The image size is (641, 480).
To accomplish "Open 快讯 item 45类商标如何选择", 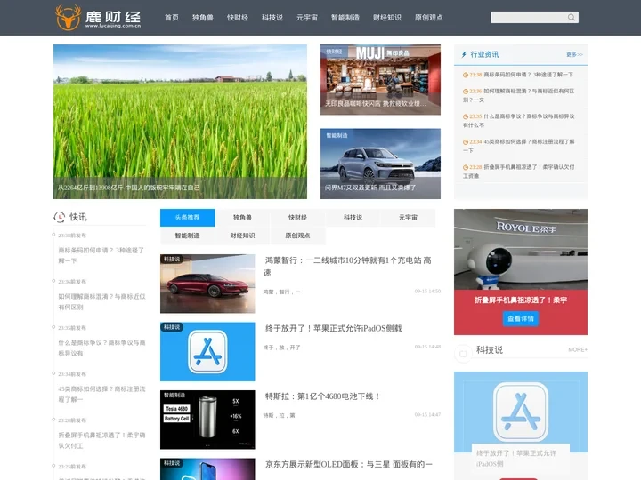I will 101,394.
